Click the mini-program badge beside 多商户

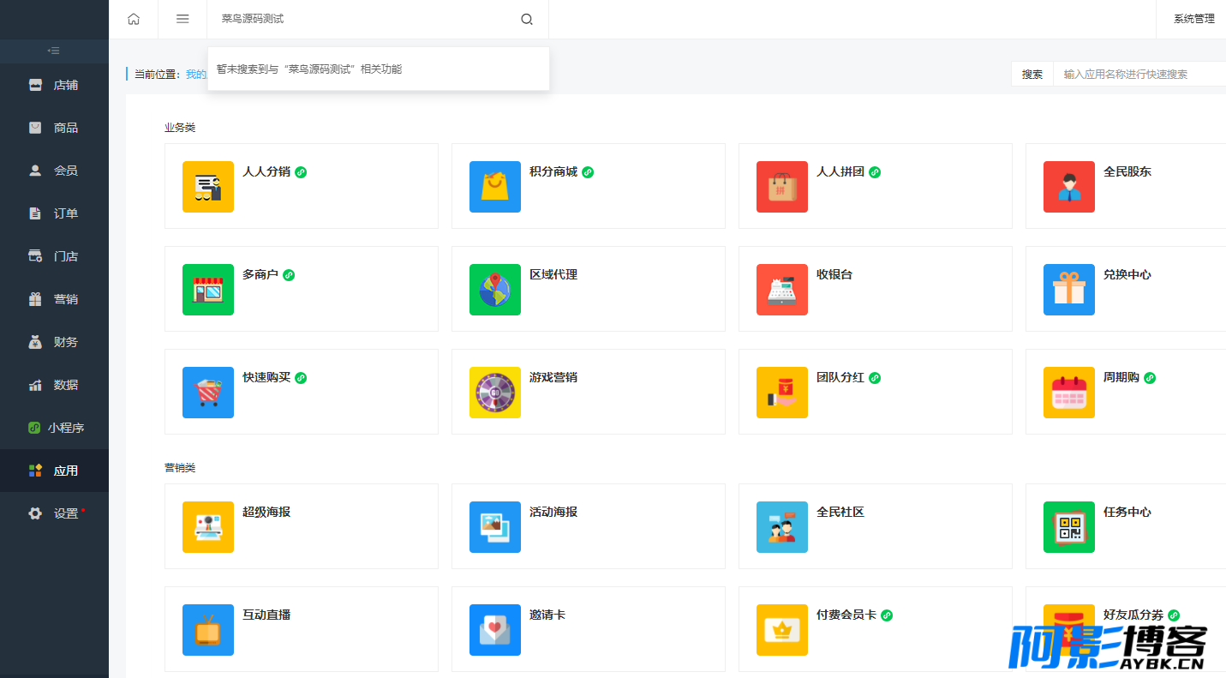pos(289,275)
